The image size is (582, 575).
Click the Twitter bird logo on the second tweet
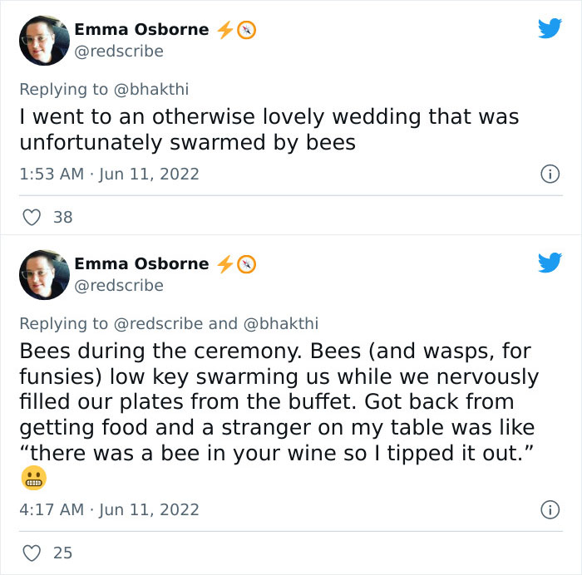pyautogui.click(x=550, y=263)
